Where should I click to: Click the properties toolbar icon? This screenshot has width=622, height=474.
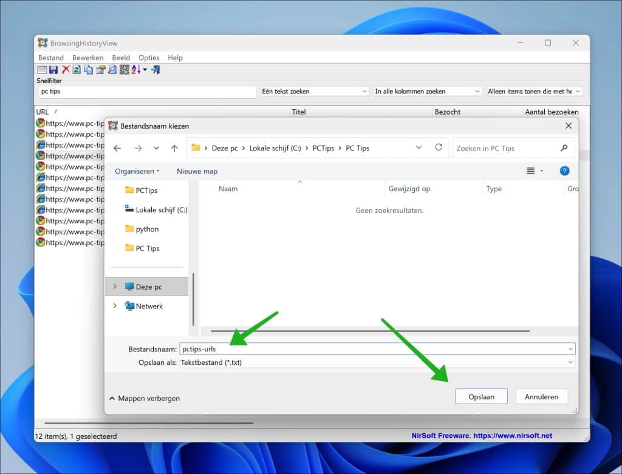pyautogui.click(x=101, y=70)
